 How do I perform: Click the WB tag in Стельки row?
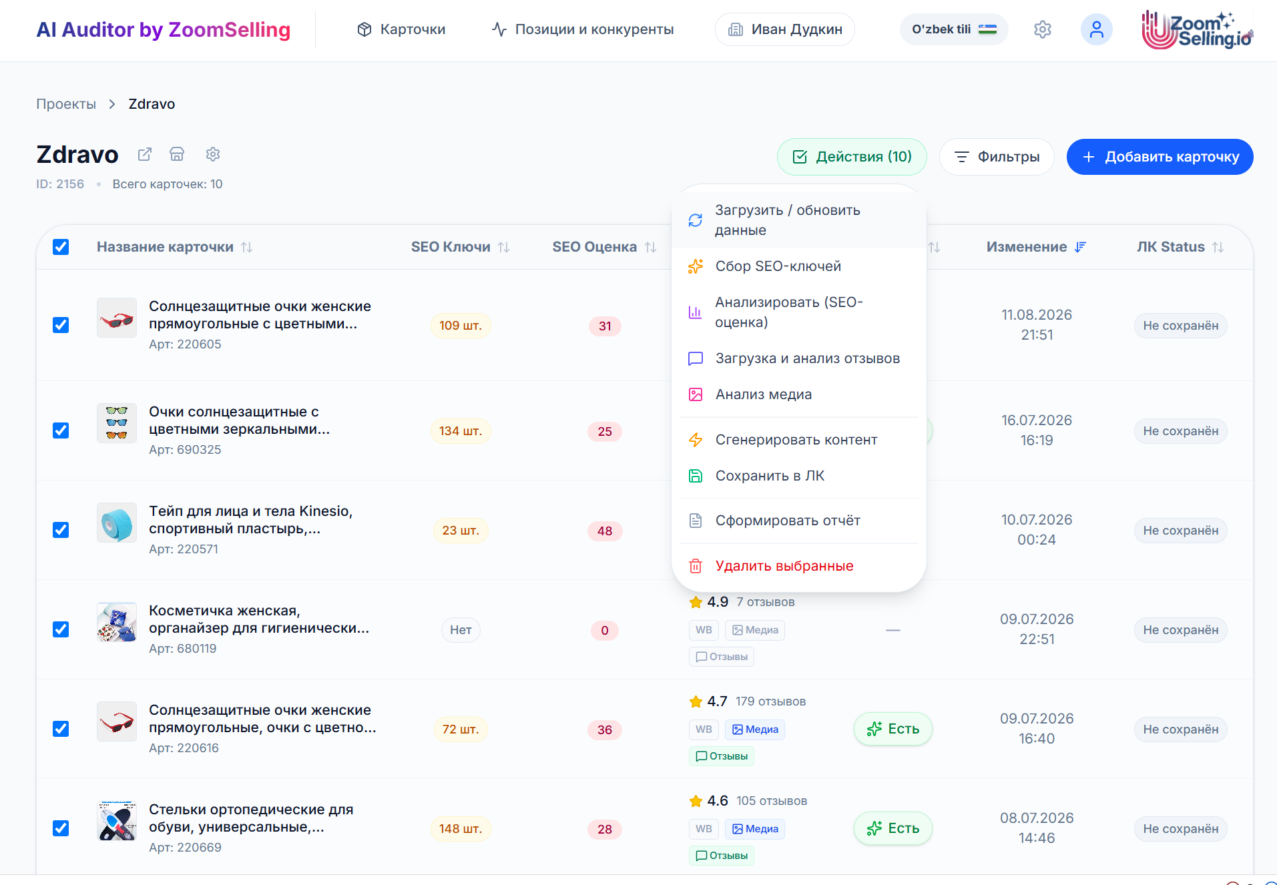pos(704,829)
